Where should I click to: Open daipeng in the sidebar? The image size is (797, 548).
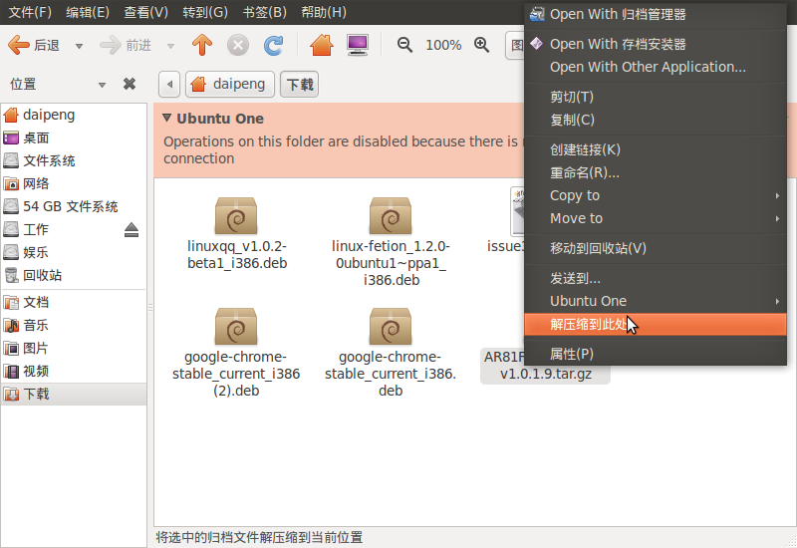click(x=74, y=115)
